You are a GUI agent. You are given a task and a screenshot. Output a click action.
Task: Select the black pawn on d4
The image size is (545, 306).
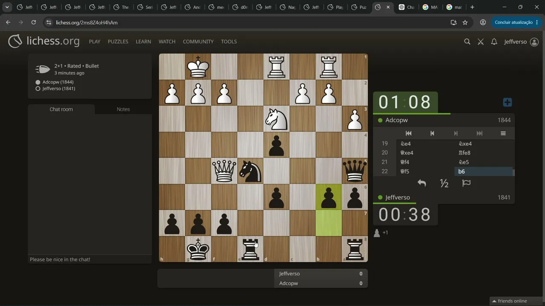(276, 145)
